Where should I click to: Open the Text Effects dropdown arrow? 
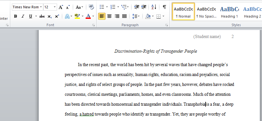(x=72, y=16)
